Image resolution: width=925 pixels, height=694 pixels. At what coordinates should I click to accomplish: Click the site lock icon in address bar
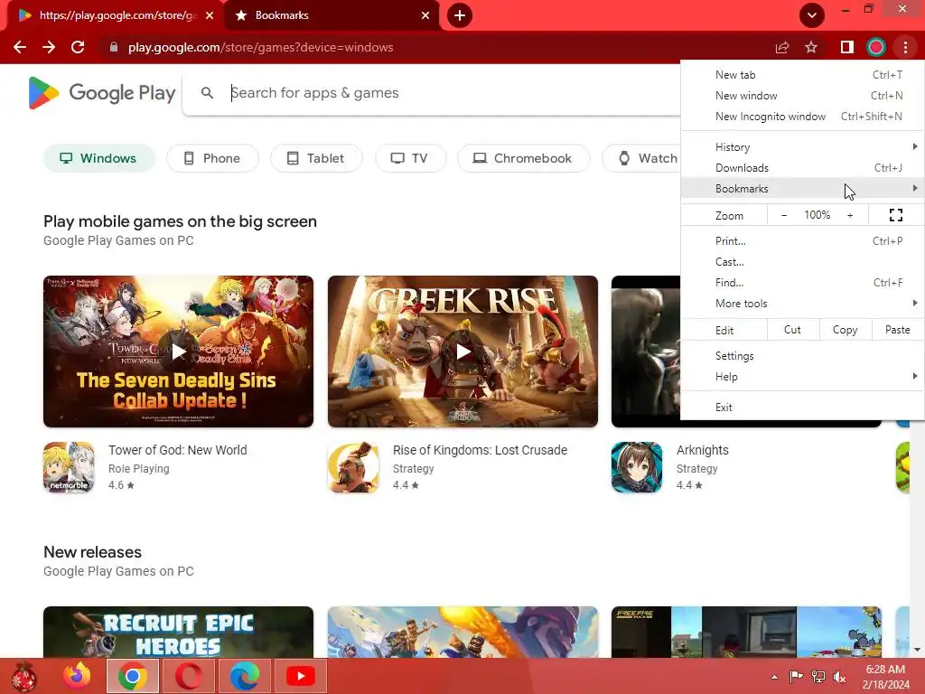coord(114,47)
